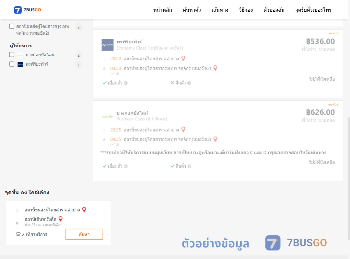Viewport: 350px width, 259px height.
Task: Go to หน้าหลัก menu item
Action: [x=162, y=10]
